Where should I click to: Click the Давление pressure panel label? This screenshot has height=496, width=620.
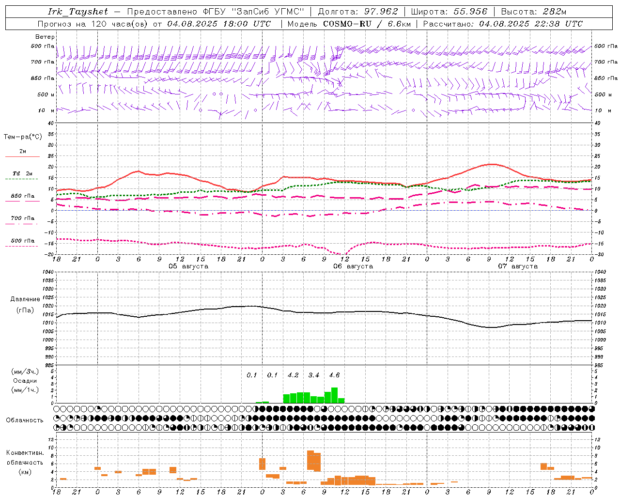click(25, 299)
